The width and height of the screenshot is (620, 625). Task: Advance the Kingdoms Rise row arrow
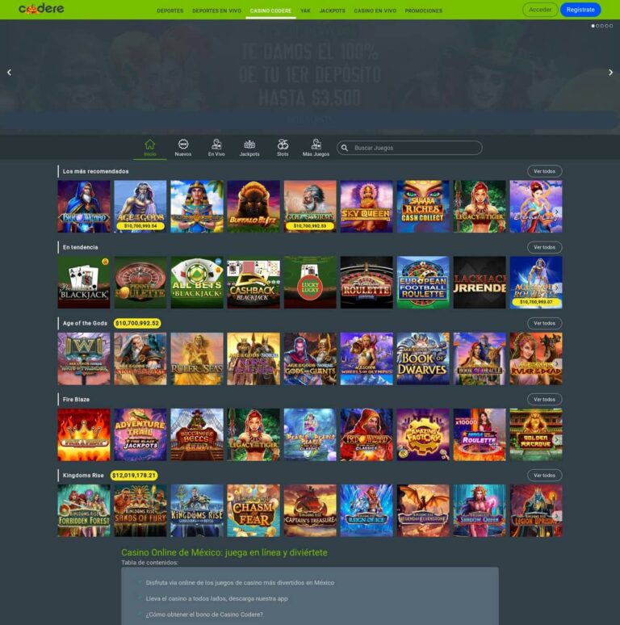click(x=557, y=516)
